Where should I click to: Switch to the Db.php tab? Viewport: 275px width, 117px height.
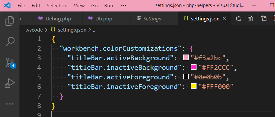pyautogui.click(x=107, y=18)
